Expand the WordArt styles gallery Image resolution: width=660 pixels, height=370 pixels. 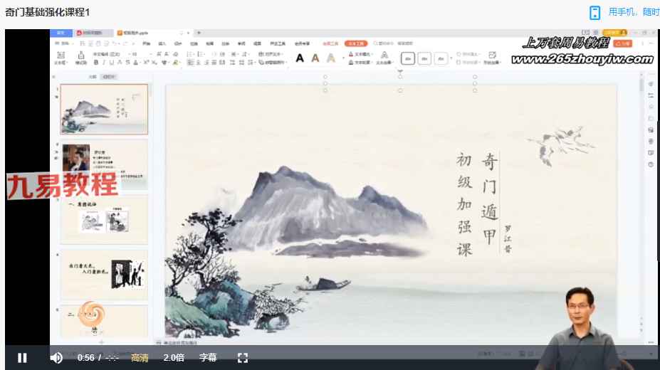point(343,58)
